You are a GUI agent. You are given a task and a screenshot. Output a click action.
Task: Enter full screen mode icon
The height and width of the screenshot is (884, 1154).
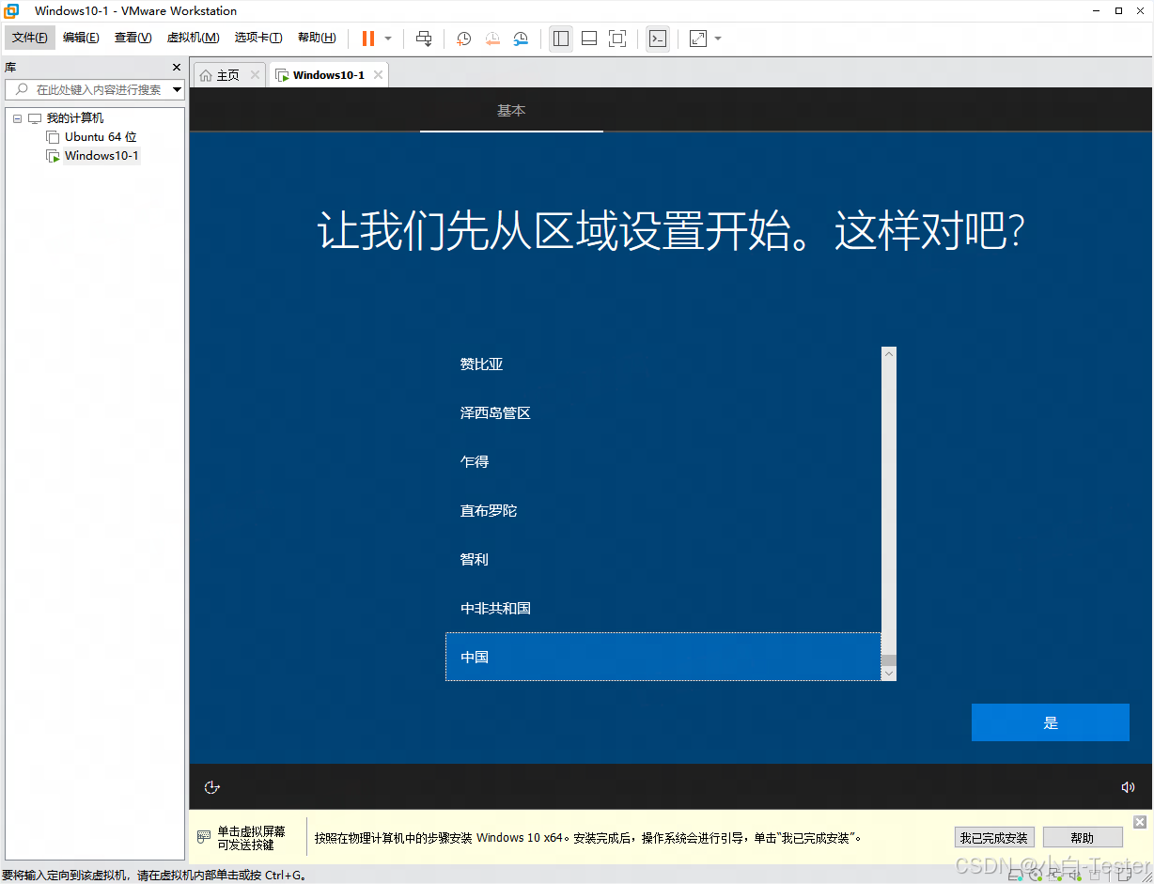(x=617, y=39)
